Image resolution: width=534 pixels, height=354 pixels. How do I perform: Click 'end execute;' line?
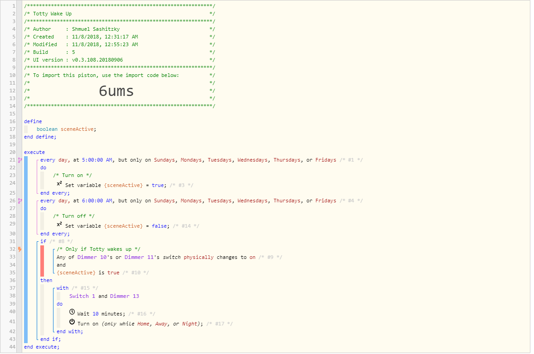[42, 347]
